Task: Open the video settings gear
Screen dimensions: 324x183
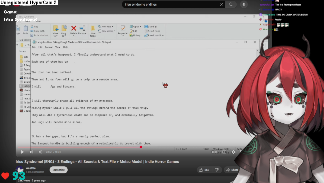Action: (233, 152)
